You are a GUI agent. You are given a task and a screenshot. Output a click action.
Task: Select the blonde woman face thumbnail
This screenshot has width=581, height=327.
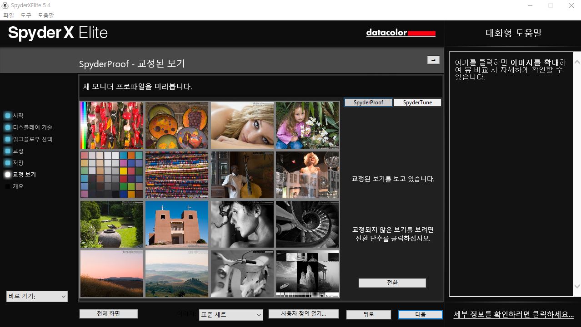pos(242,125)
